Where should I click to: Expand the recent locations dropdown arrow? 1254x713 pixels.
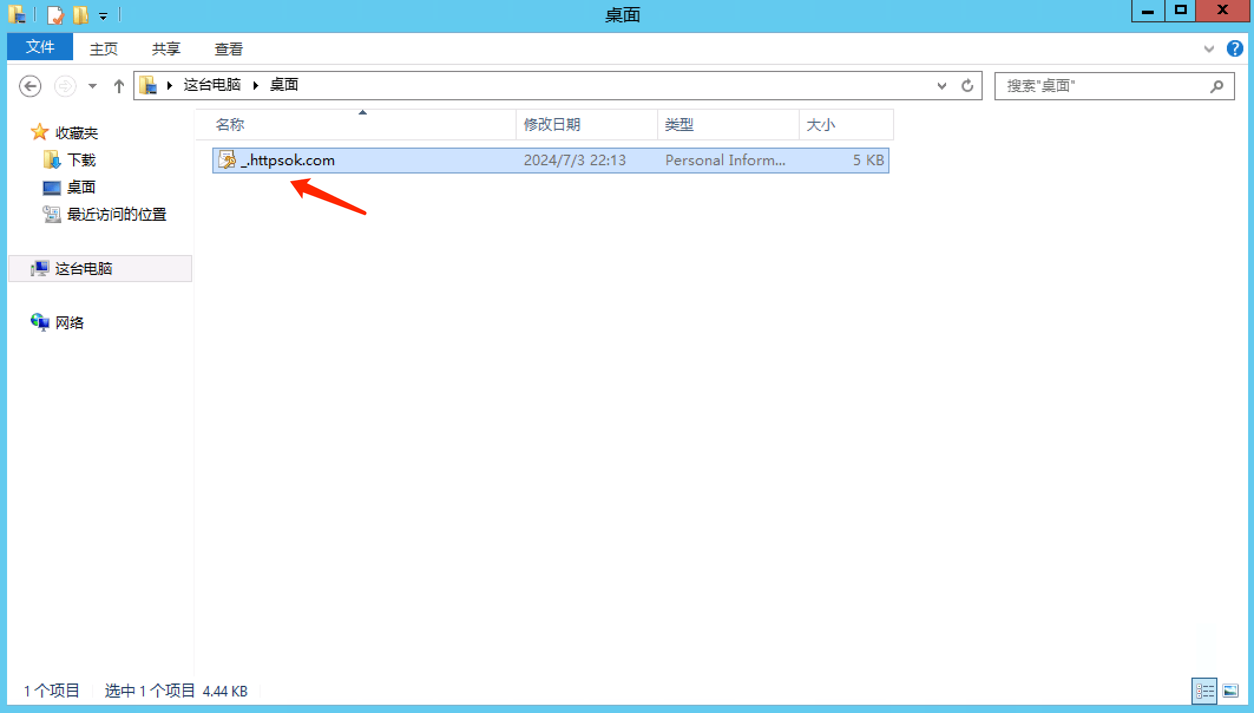pyautogui.click(x=93, y=86)
